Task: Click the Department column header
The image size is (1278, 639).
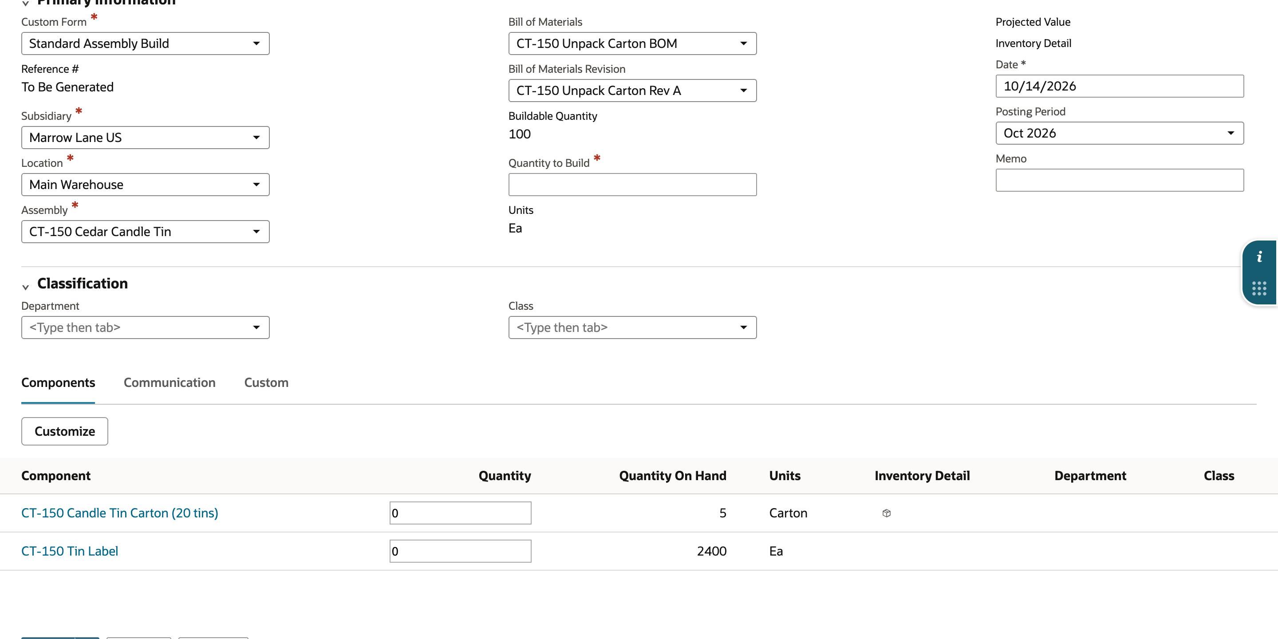Action: point(1090,476)
